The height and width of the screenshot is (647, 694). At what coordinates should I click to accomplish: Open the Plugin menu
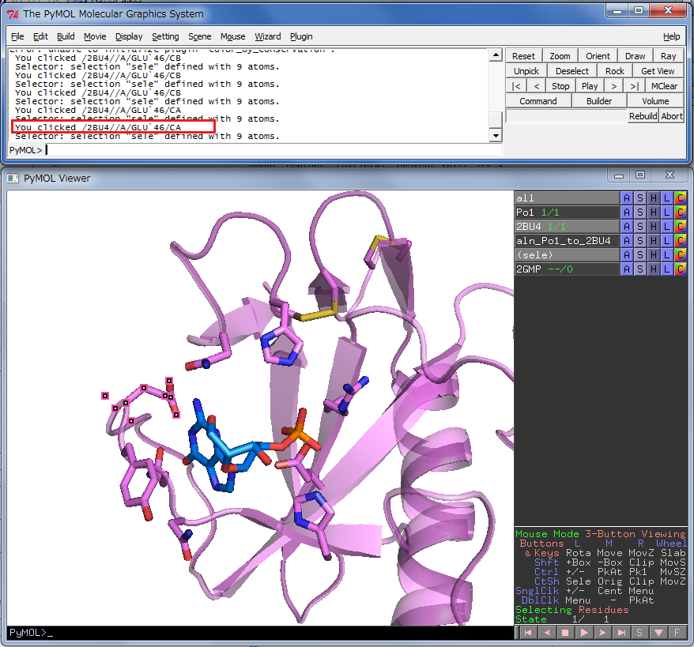(x=301, y=36)
